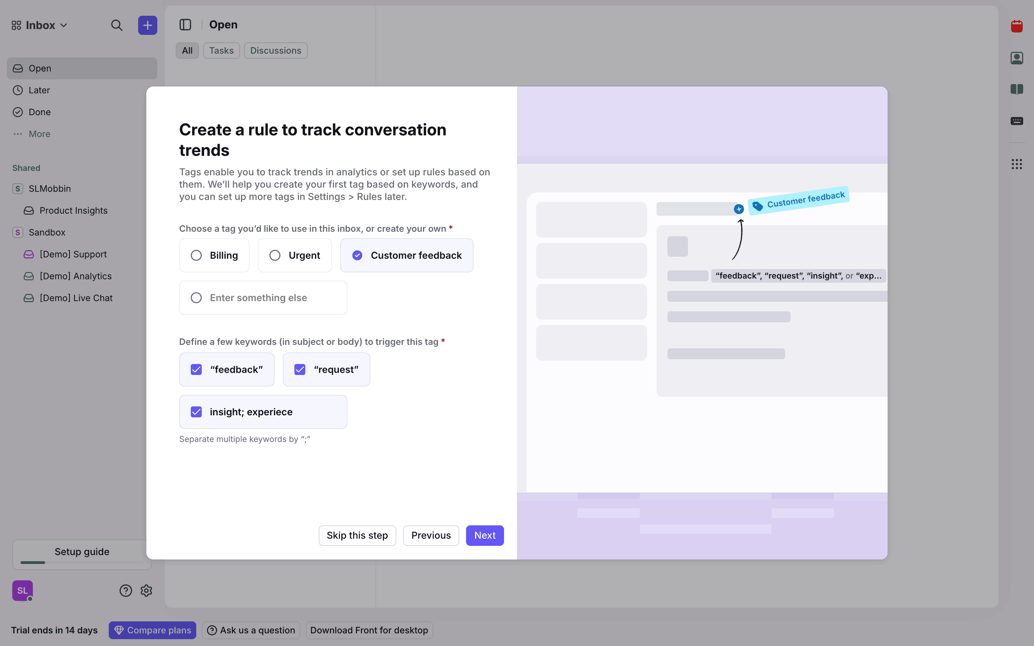Expand More items in sidebar
The height and width of the screenshot is (646, 1034).
(x=39, y=134)
